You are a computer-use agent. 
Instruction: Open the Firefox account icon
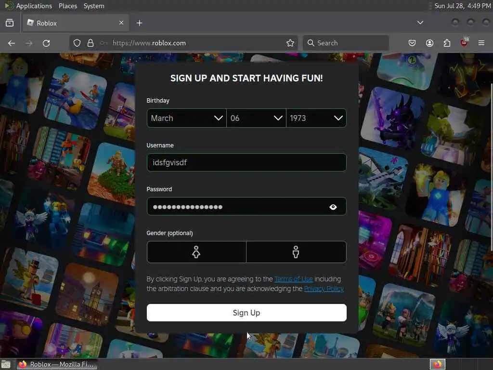(429, 43)
